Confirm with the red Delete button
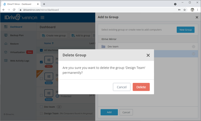Viewport: 201px width, 121px height. 141,87
